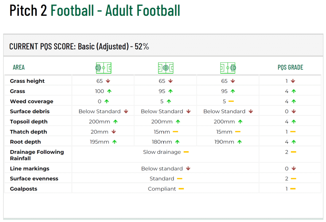
Task: Click the yellow dash beside Slow drainage
Action: [x=186, y=152]
